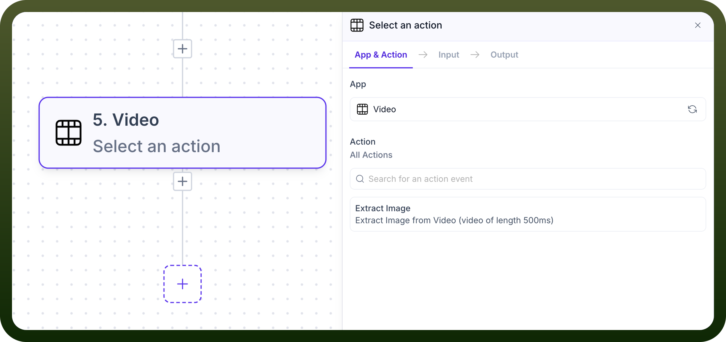The width and height of the screenshot is (726, 342).
Task: Focus the action event search field
Action: (528, 179)
